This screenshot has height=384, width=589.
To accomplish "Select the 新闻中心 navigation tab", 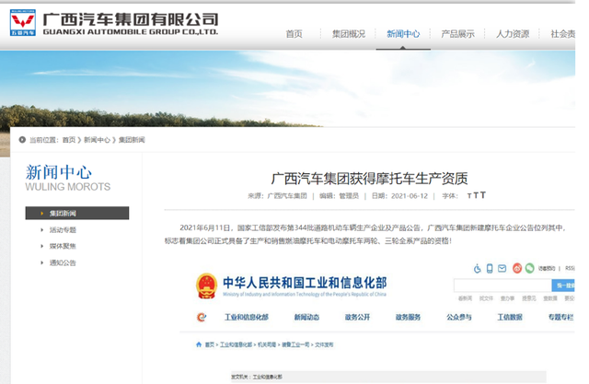I will coord(403,34).
